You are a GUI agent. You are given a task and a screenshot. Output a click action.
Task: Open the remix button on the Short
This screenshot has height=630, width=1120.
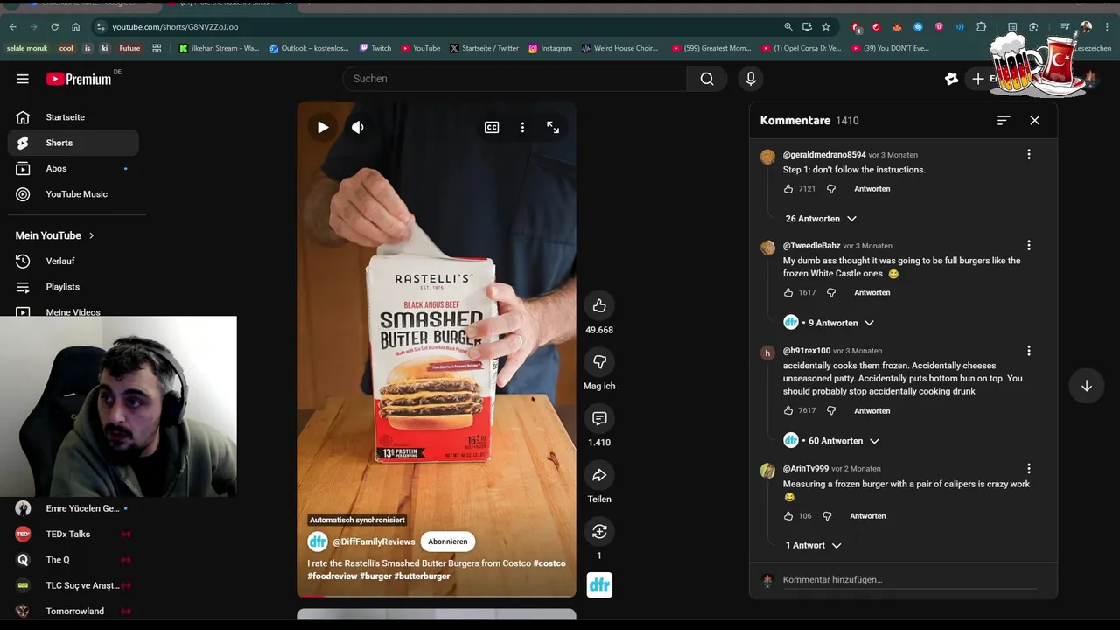[599, 531]
